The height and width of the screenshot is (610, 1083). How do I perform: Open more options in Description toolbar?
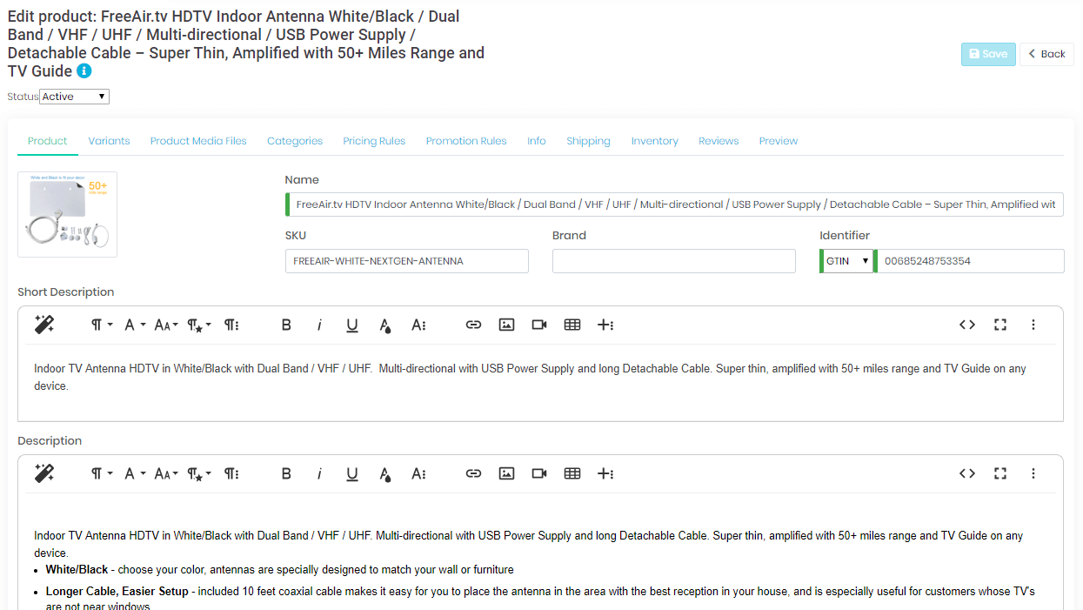[1033, 473]
